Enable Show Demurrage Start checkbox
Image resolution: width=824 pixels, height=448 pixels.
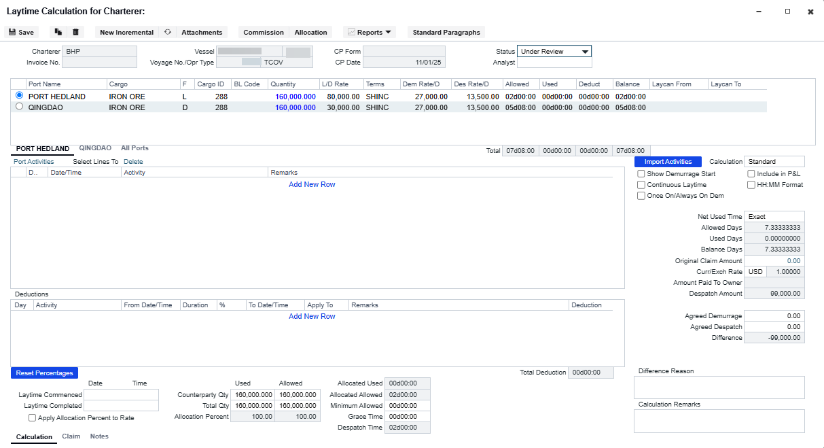(x=641, y=174)
